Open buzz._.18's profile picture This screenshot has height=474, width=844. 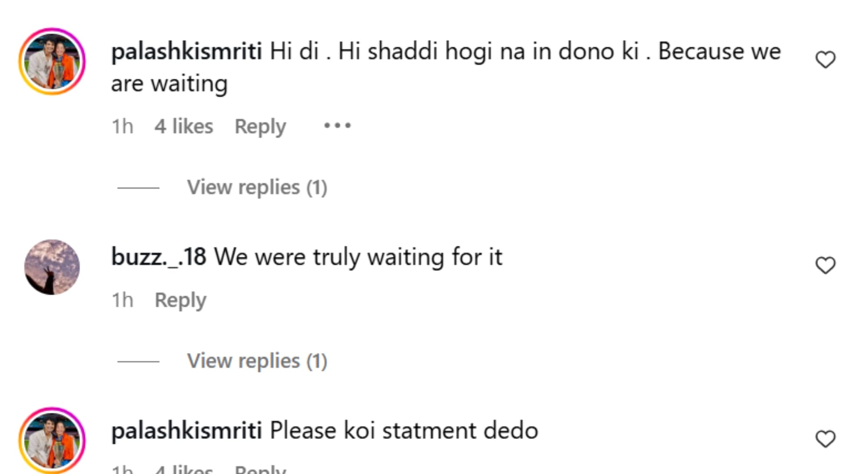point(52,267)
